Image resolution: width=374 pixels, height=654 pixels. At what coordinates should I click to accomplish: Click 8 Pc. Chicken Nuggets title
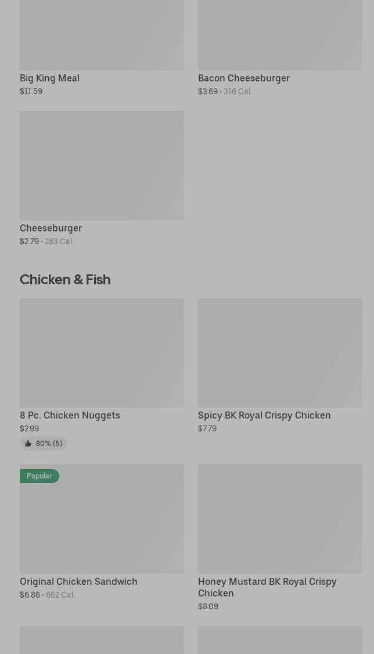70,415
